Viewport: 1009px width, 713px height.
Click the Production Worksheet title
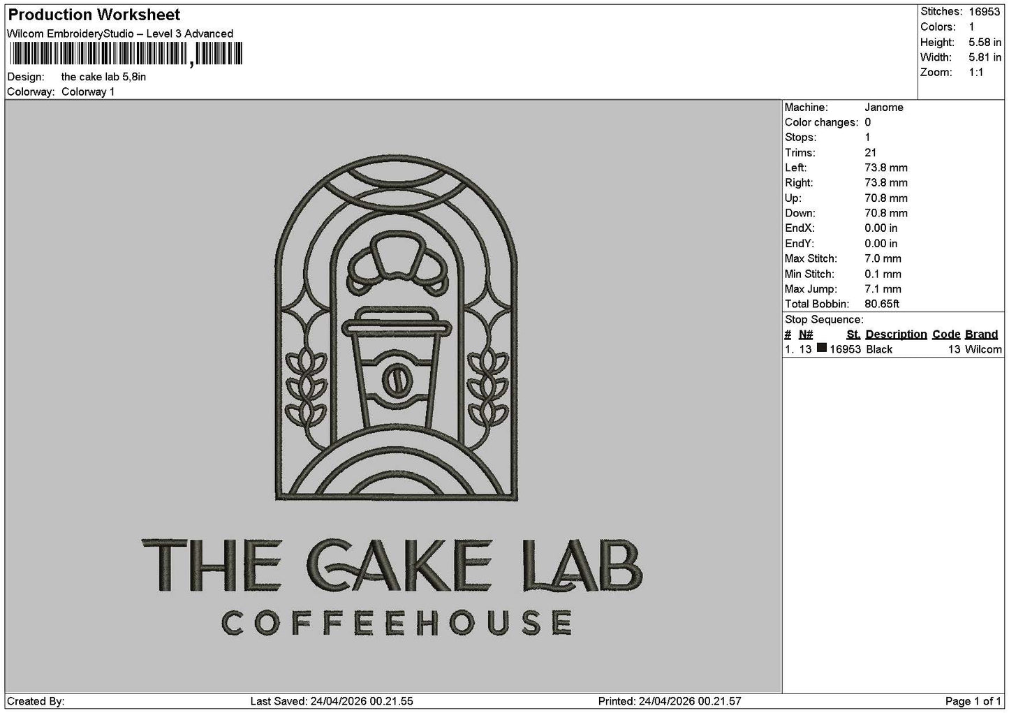click(x=94, y=15)
